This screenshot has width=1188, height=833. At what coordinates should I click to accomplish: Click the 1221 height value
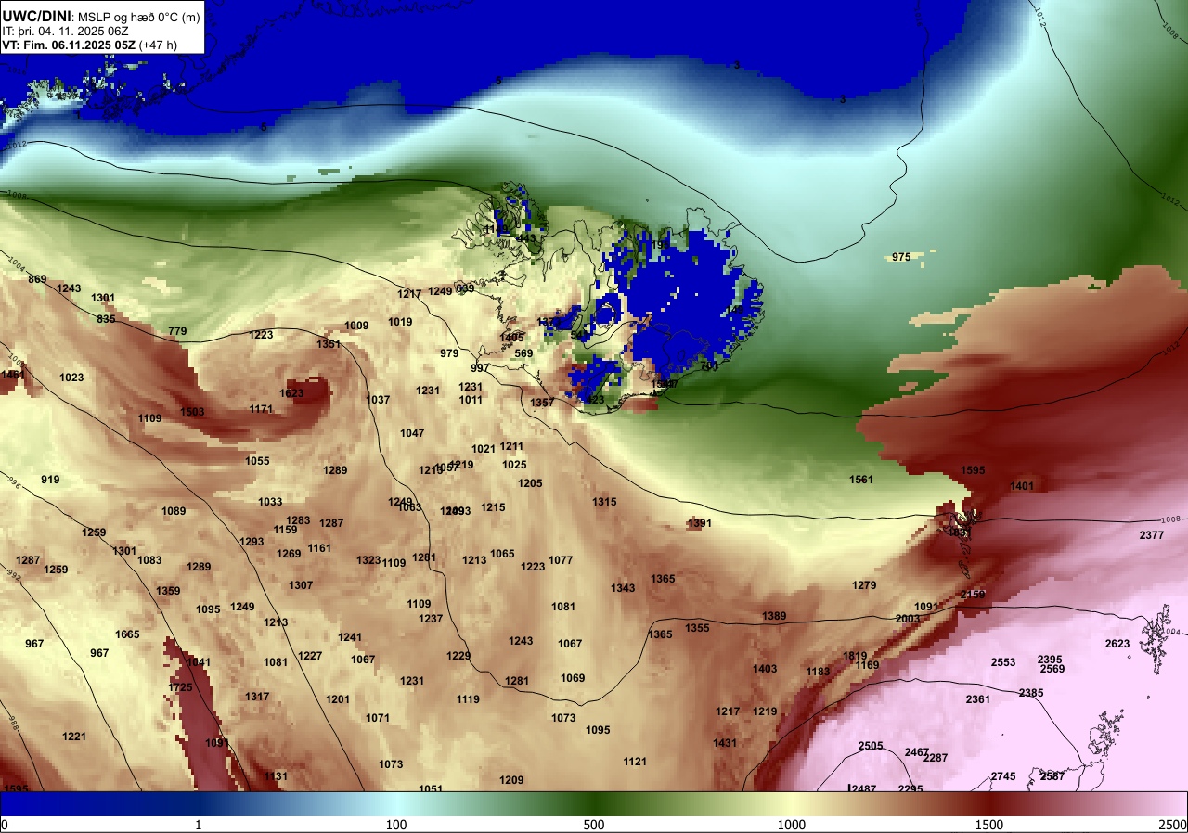click(x=74, y=737)
